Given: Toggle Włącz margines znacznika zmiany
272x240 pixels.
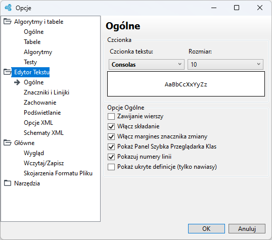Looking at the screenshot, I should [x=111, y=136].
